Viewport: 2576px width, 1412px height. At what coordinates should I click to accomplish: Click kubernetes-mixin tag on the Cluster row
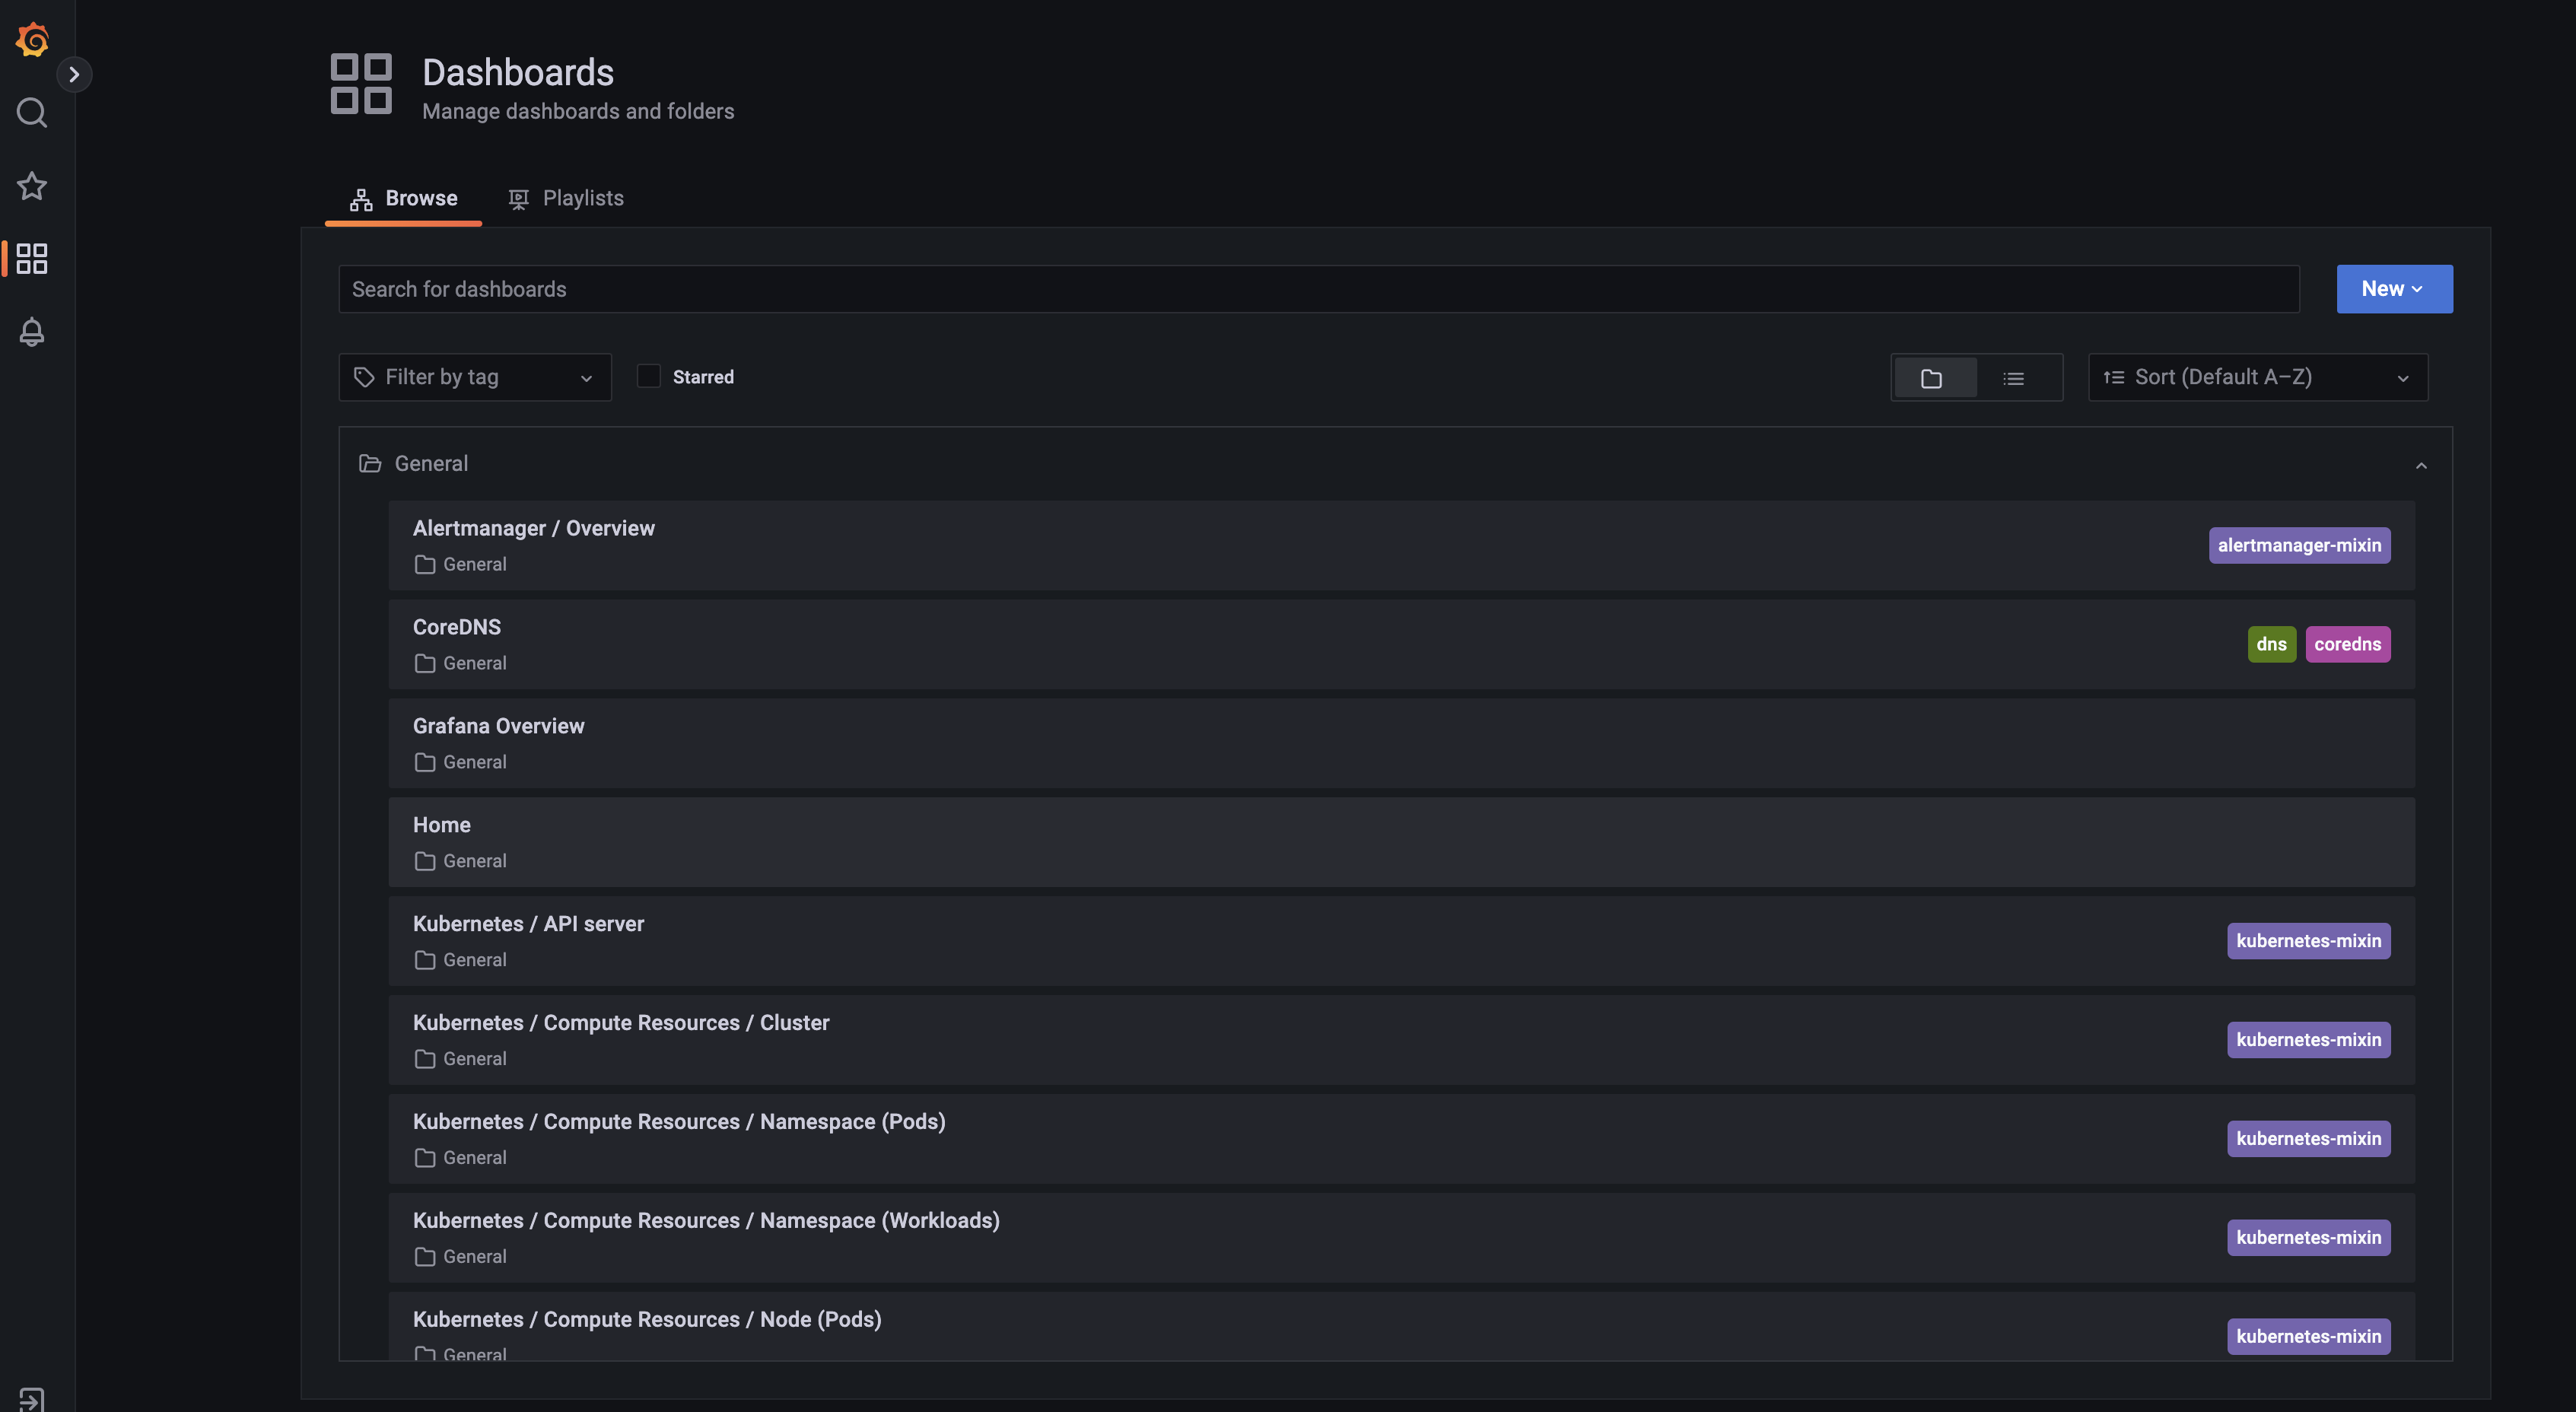(2308, 1040)
